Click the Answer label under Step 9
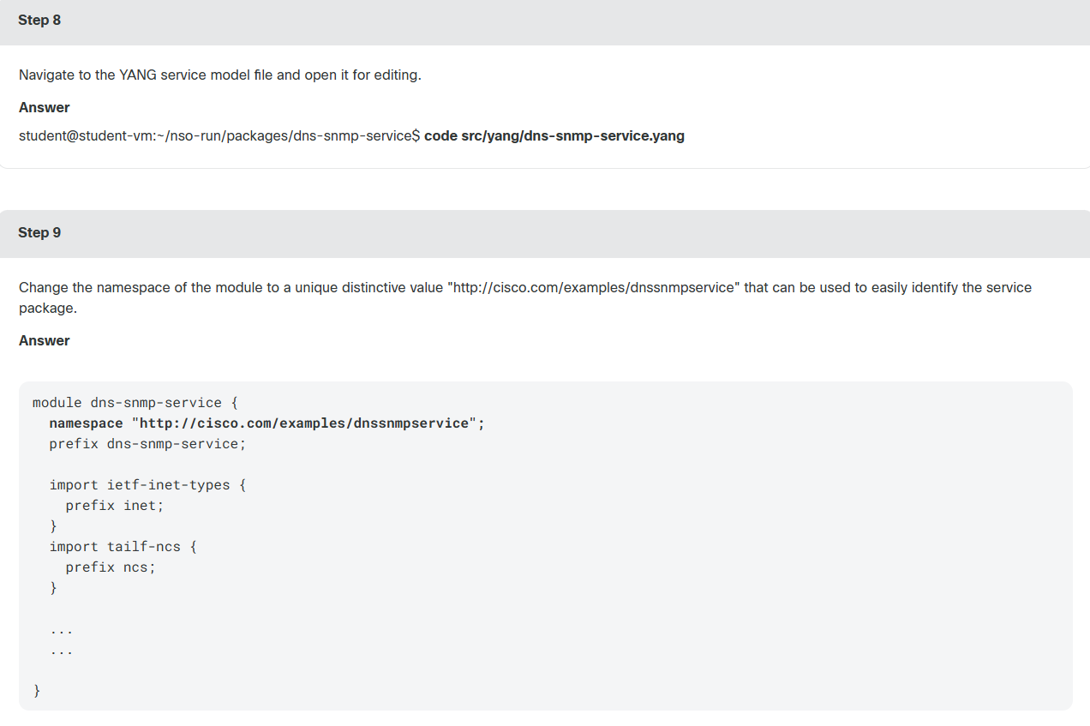Image resolution: width=1090 pixels, height=726 pixels. point(45,340)
